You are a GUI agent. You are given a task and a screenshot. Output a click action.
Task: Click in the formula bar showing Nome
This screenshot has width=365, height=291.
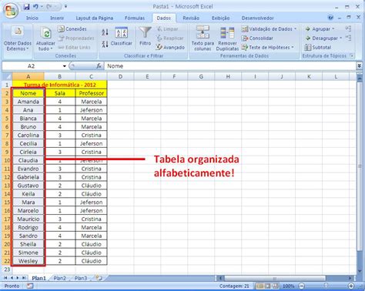point(229,66)
